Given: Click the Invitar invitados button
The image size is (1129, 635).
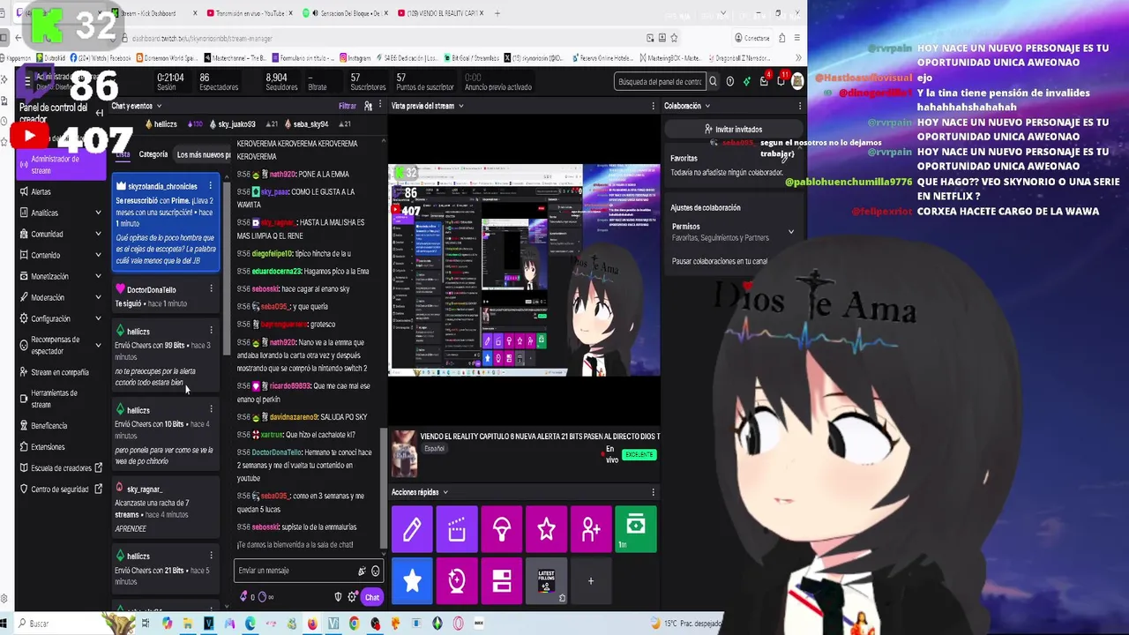Looking at the screenshot, I should click(x=733, y=129).
